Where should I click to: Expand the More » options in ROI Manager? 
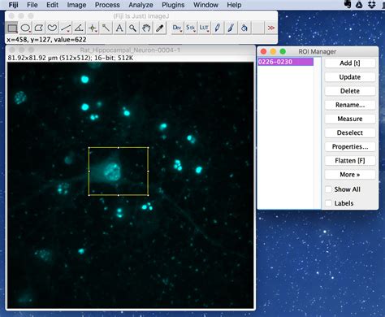[350, 175]
